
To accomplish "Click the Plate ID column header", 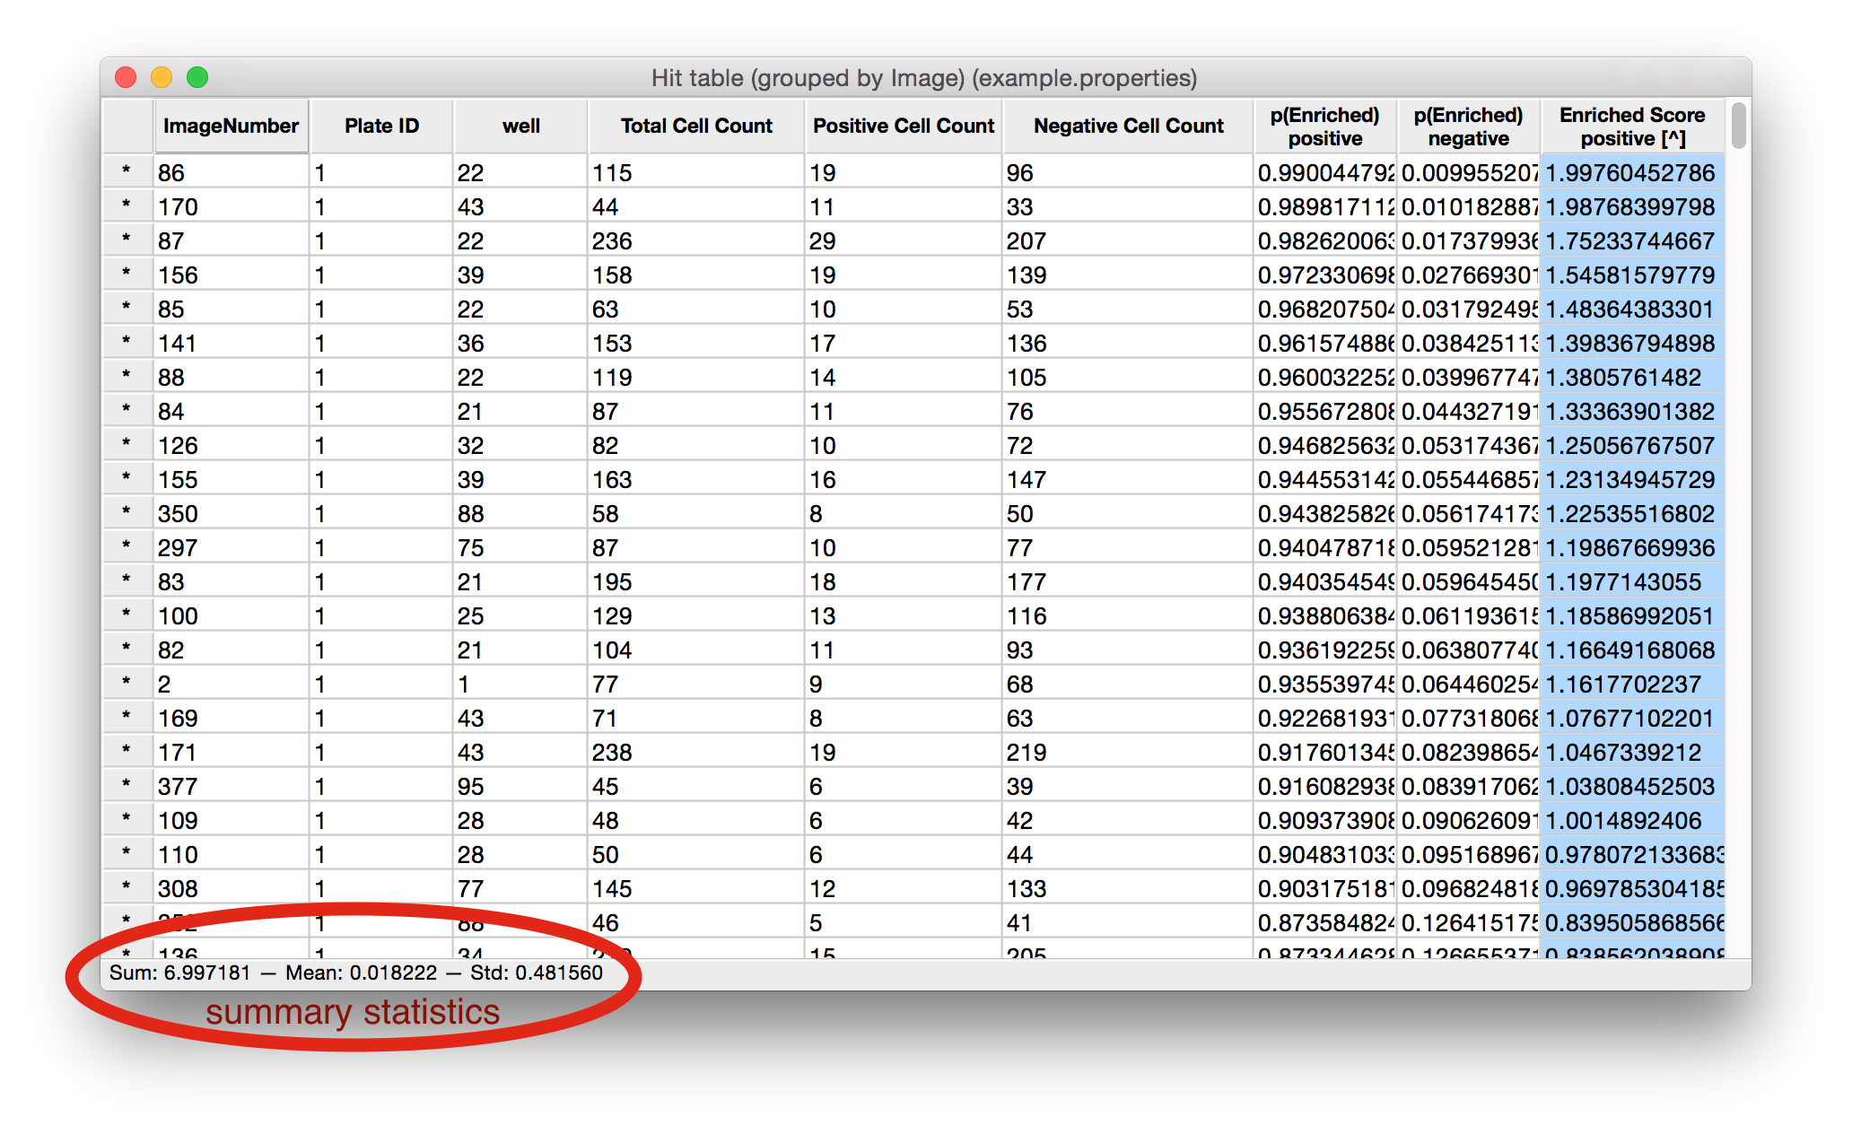I will (x=380, y=126).
